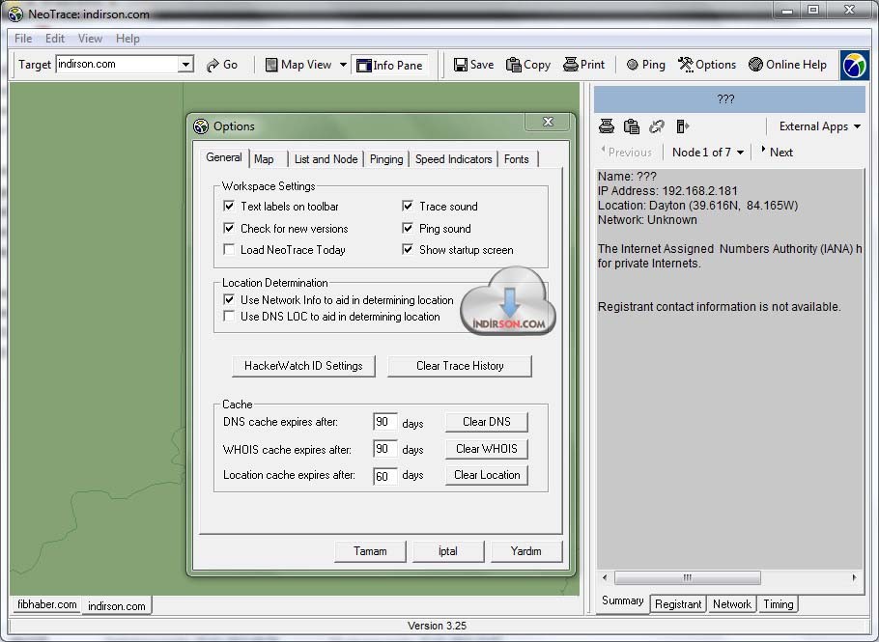879x642 pixels.
Task: Open the Node 1 of 7 selector
Action: (x=707, y=153)
